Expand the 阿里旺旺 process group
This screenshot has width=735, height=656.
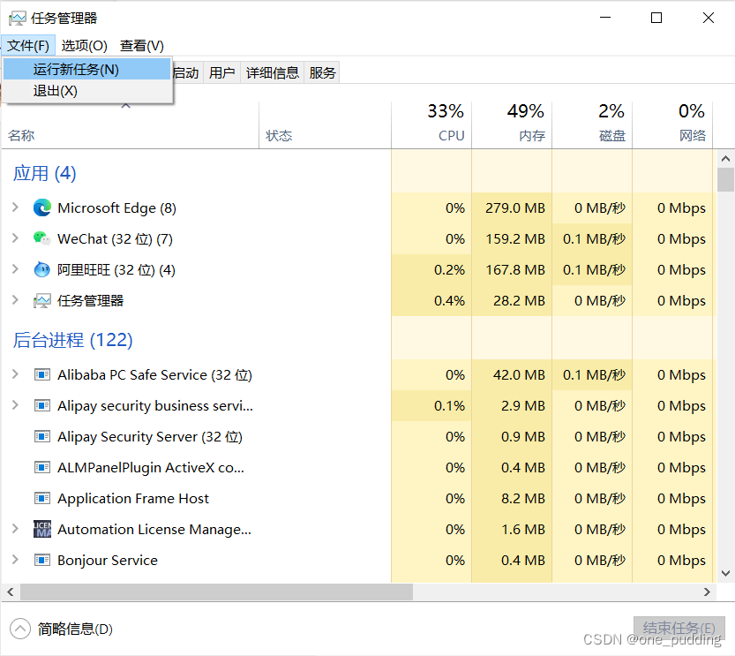[15, 269]
